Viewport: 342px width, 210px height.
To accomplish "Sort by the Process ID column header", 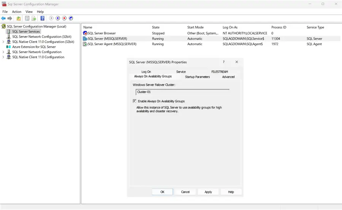I will 279,27.
